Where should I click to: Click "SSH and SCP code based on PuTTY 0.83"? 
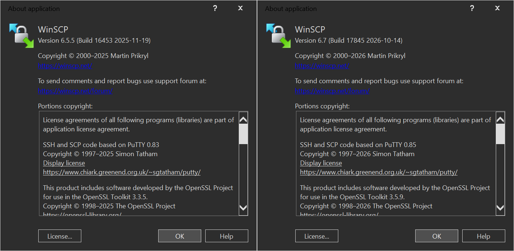[x=101, y=144]
